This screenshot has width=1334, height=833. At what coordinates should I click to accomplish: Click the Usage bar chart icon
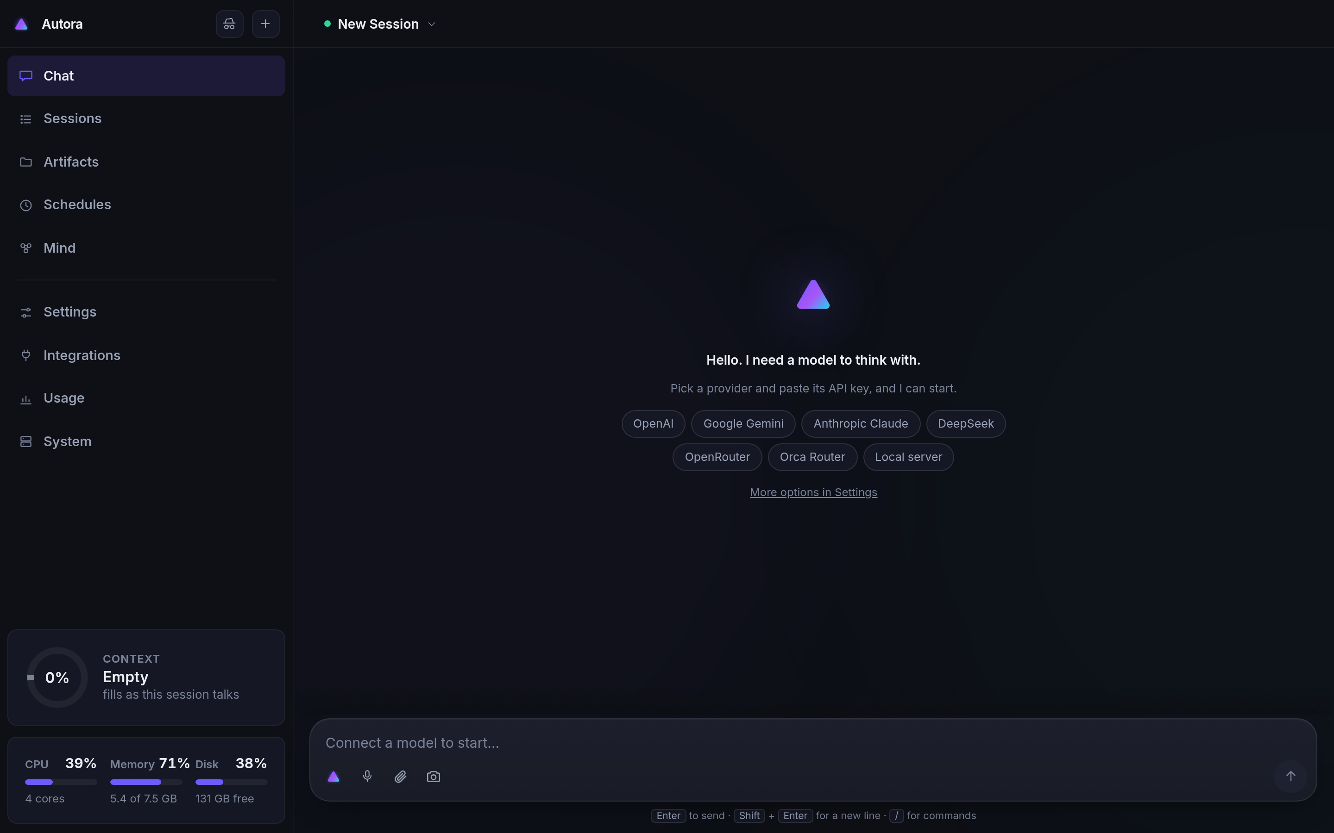26,399
